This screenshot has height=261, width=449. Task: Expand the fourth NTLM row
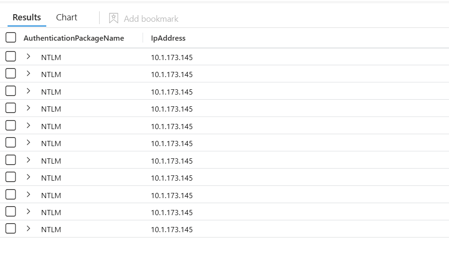click(x=28, y=108)
